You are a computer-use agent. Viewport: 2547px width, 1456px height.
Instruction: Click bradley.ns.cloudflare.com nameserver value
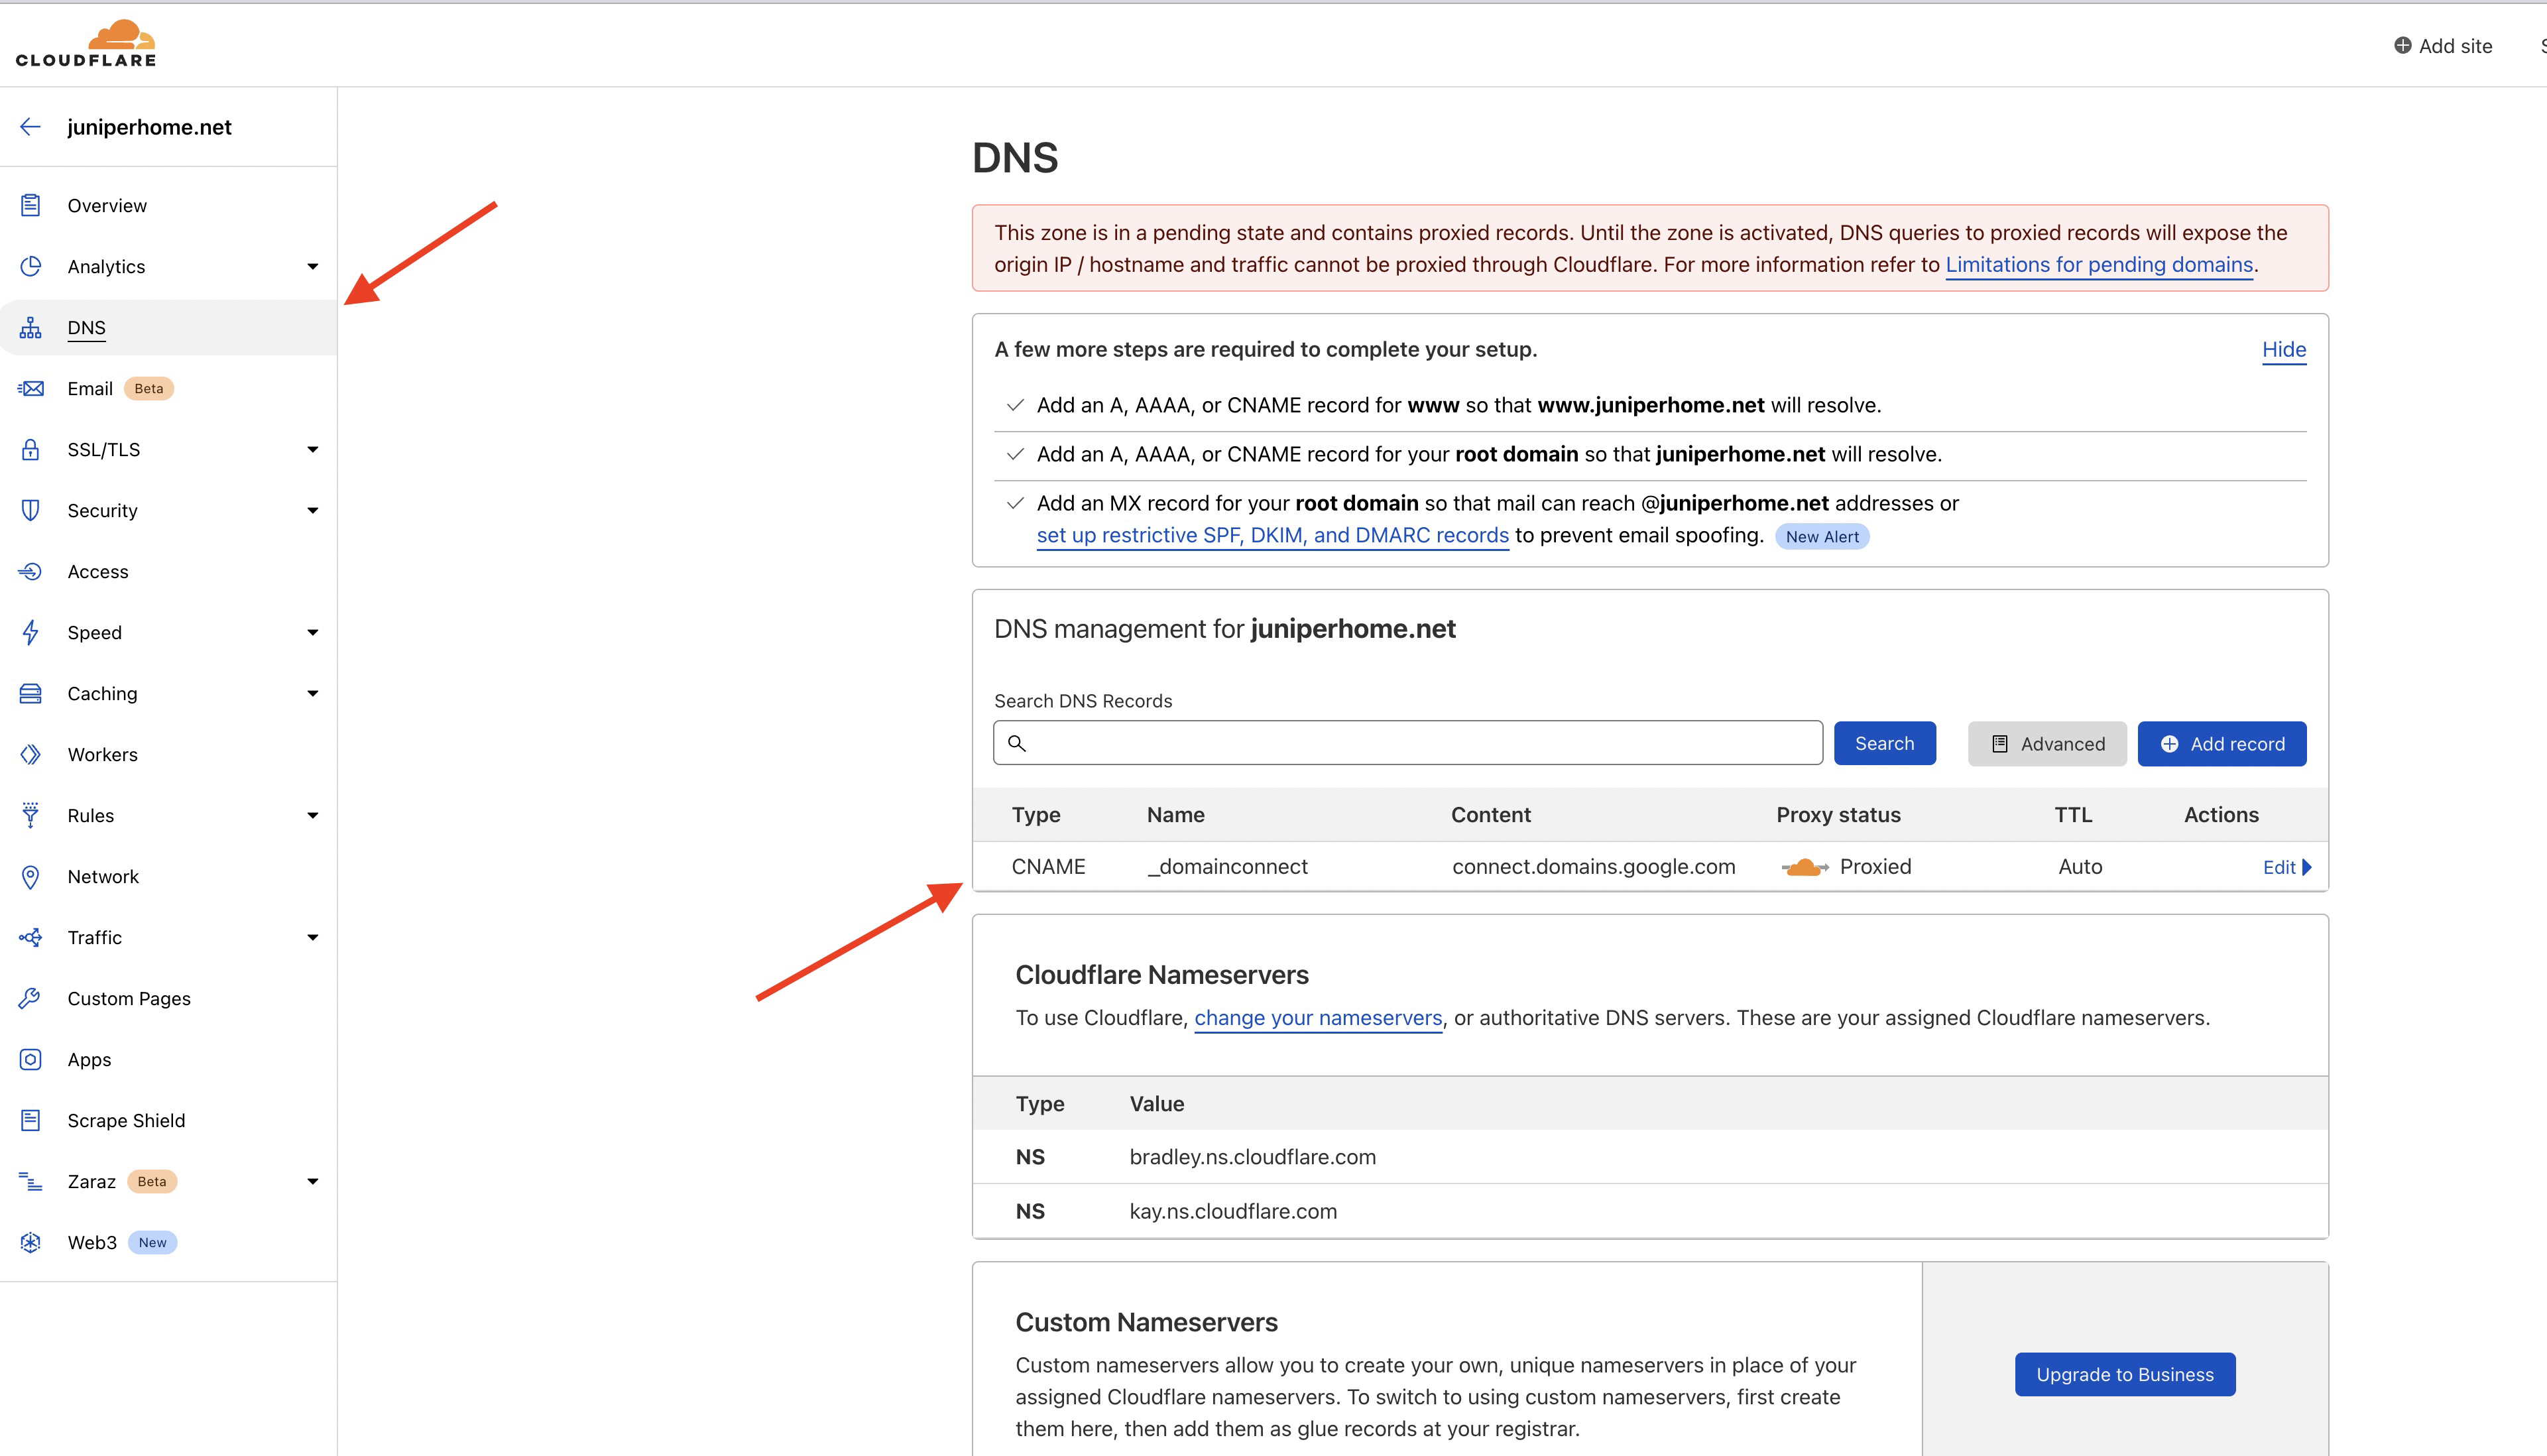pyautogui.click(x=1252, y=1156)
